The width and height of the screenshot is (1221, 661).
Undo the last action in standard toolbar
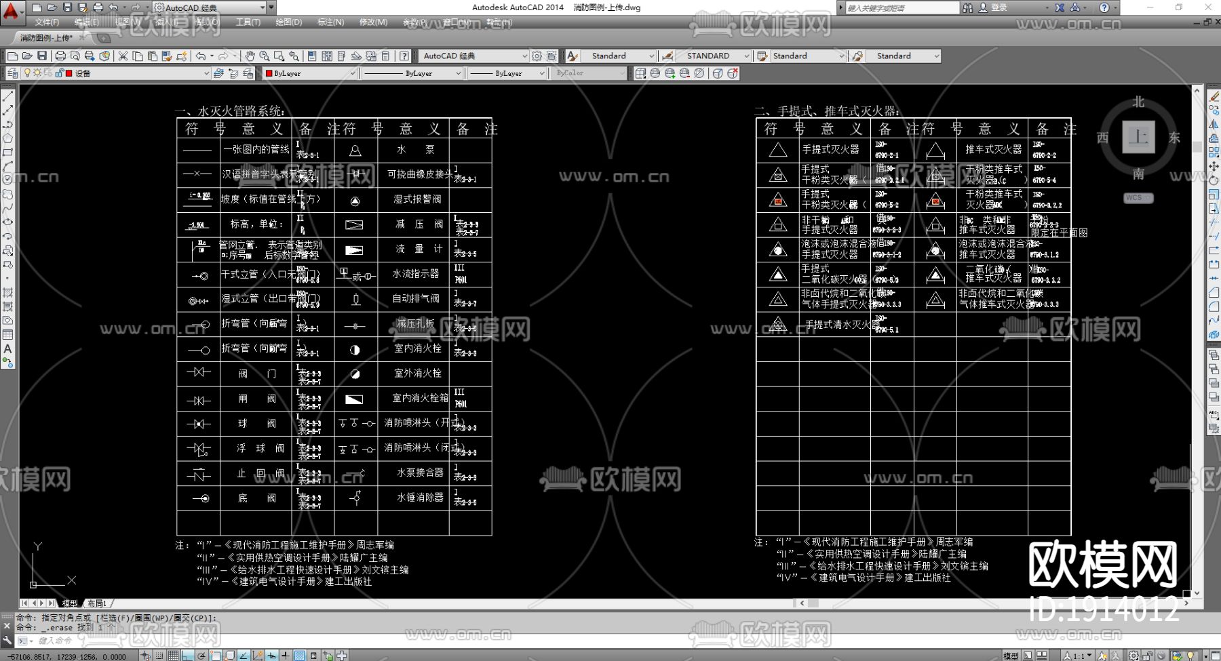pyautogui.click(x=201, y=56)
